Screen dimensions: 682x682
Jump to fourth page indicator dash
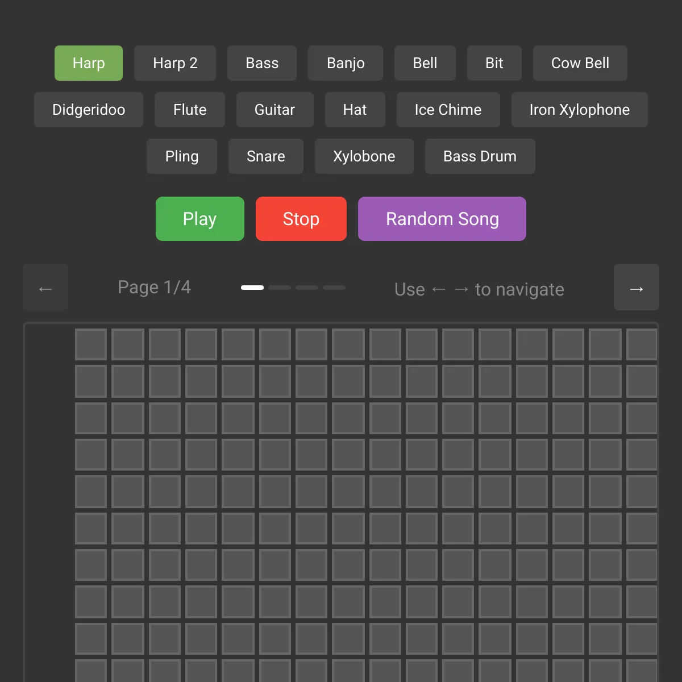click(x=334, y=288)
